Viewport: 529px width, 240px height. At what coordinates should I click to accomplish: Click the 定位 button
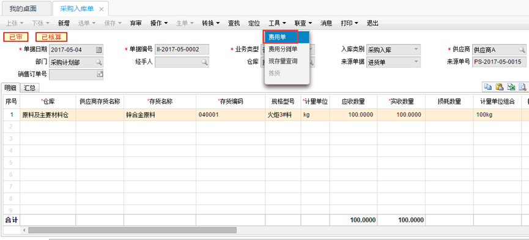click(x=254, y=23)
